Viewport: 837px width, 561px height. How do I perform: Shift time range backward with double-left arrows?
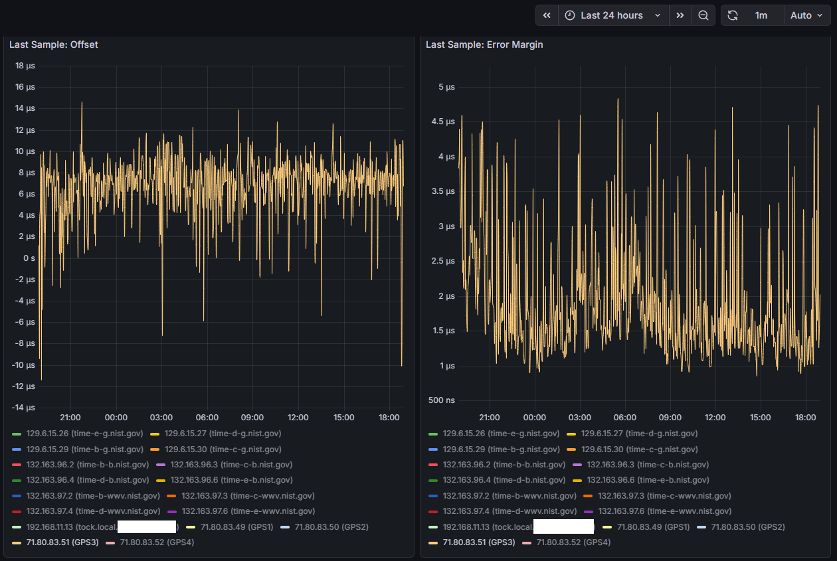[x=547, y=15]
